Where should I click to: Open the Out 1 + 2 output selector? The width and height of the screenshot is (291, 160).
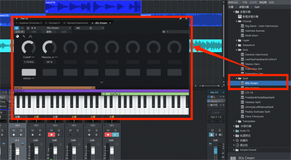[216, 117]
